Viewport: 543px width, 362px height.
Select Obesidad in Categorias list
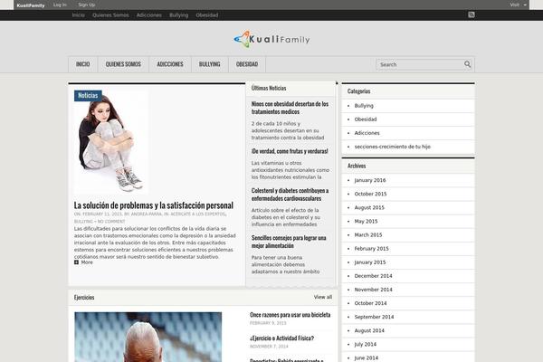(x=366, y=119)
